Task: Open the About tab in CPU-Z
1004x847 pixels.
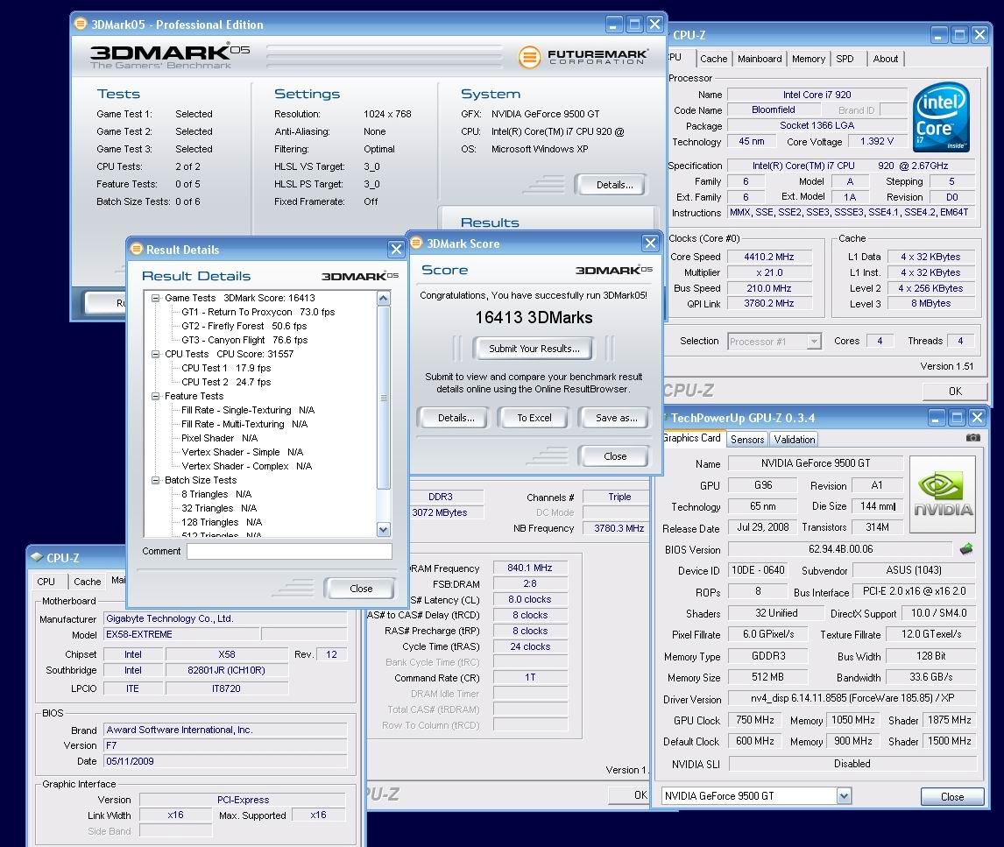Action: (885, 59)
